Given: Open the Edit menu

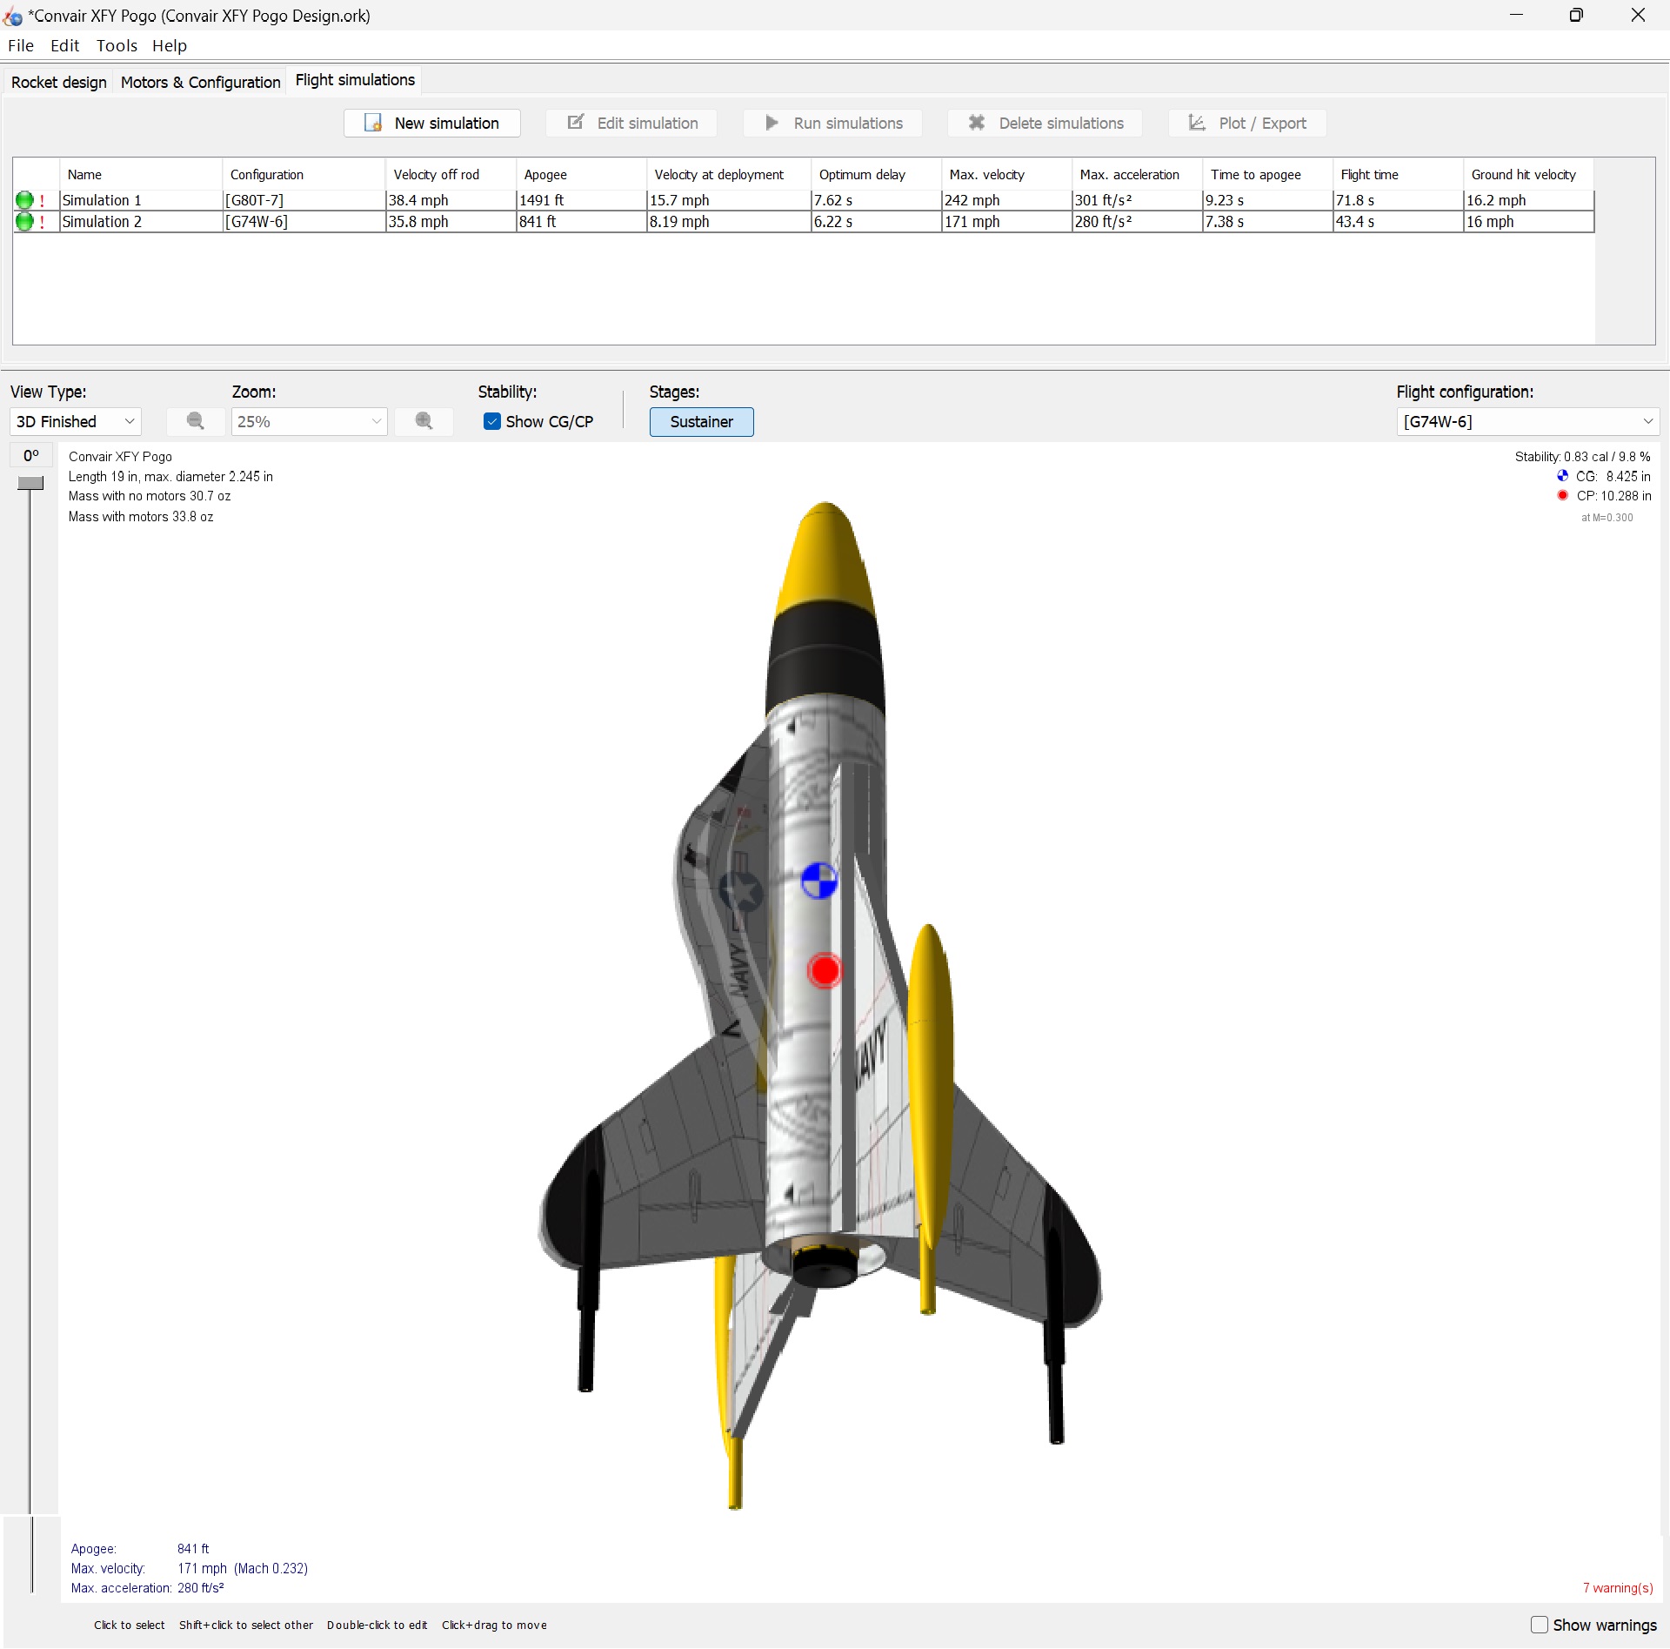Looking at the screenshot, I should tap(64, 45).
